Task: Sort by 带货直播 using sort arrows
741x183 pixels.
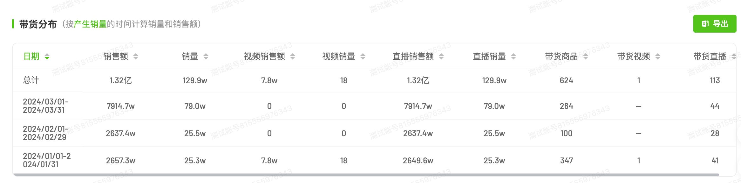Action: click(x=734, y=57)
